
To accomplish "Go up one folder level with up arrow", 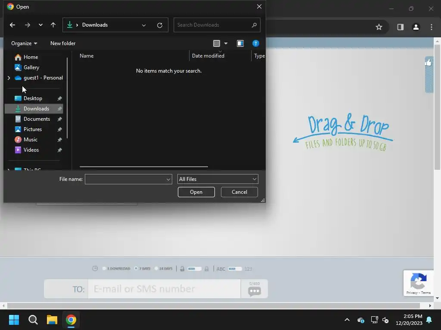I will click(x=53, y=25).
